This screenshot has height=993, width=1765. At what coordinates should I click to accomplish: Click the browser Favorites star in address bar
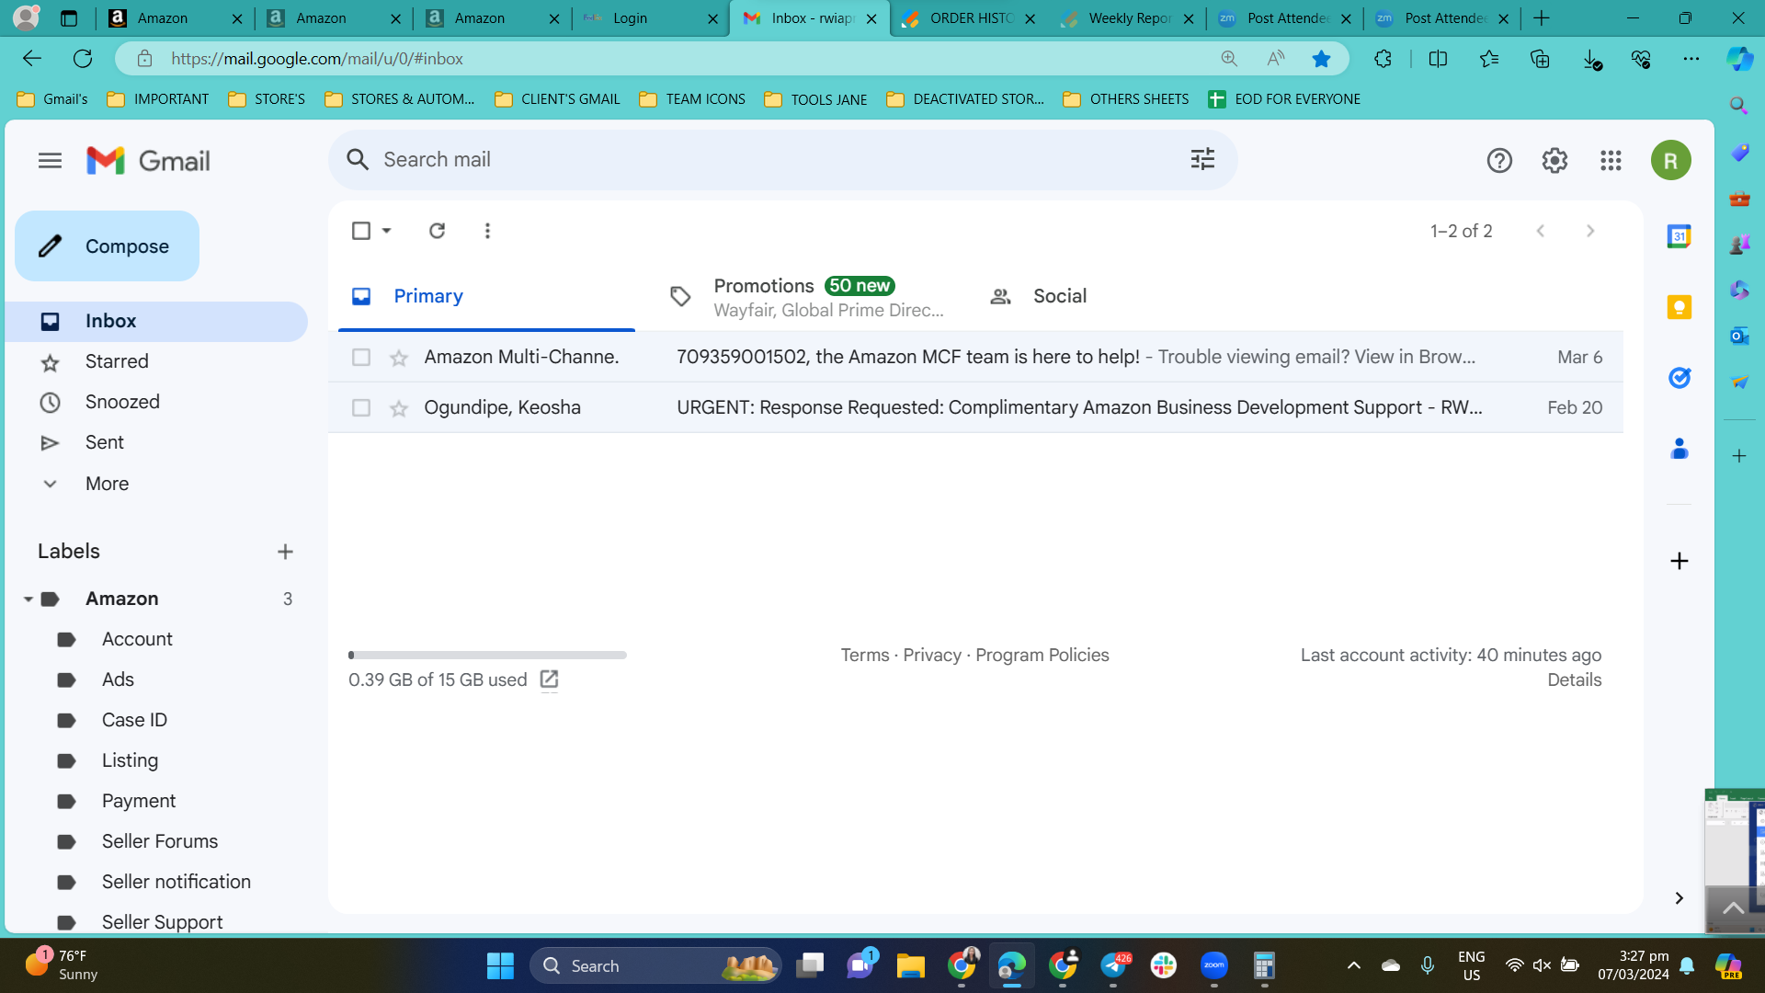coord(1321,59)
